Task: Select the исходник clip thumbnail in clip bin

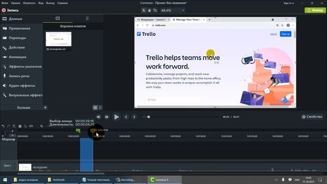Action: 58,39
